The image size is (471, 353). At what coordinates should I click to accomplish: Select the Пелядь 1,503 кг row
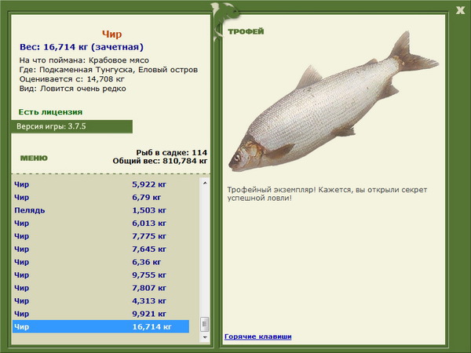pos(101,210)
